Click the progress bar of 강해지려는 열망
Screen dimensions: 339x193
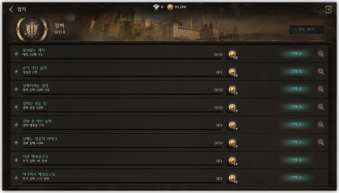122,94
